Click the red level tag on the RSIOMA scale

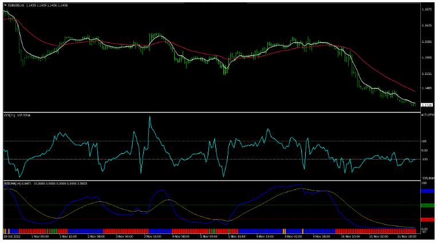(x=428, y=220)
